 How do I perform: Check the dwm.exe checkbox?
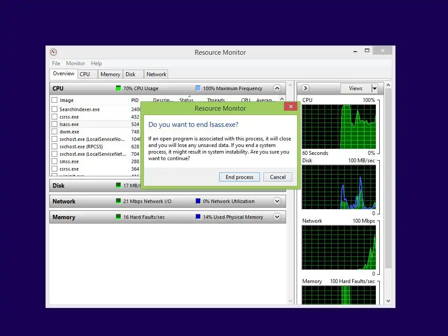coord(55,131)
